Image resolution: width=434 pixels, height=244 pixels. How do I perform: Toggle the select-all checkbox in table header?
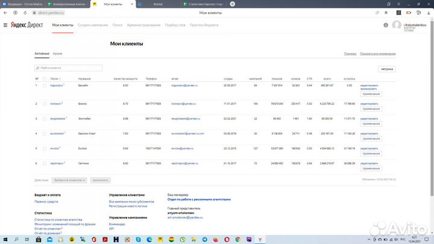pyautogui.click(x=45, y=78)
